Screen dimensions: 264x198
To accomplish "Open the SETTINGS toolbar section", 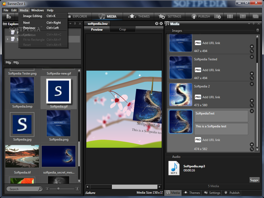I will tap(170, 16).
